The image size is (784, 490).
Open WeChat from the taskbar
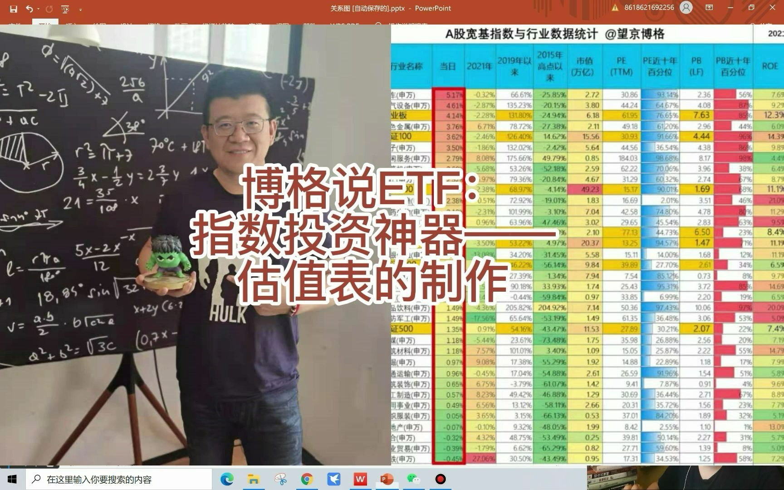(413, 479)
